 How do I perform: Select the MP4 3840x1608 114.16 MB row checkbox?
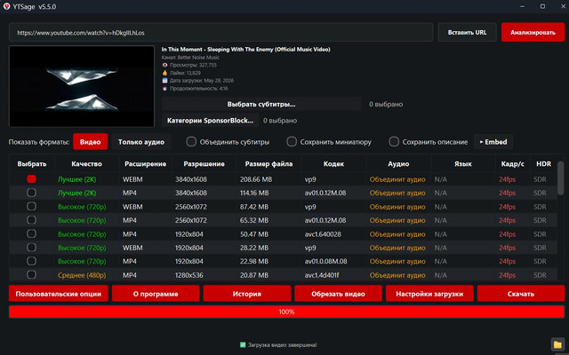point(32,193)
